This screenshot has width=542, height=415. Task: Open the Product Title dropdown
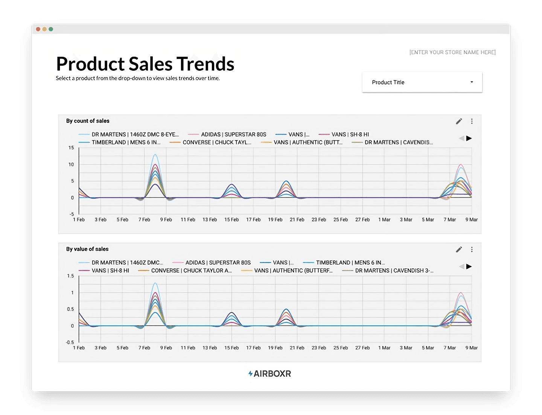pos(422,82)
